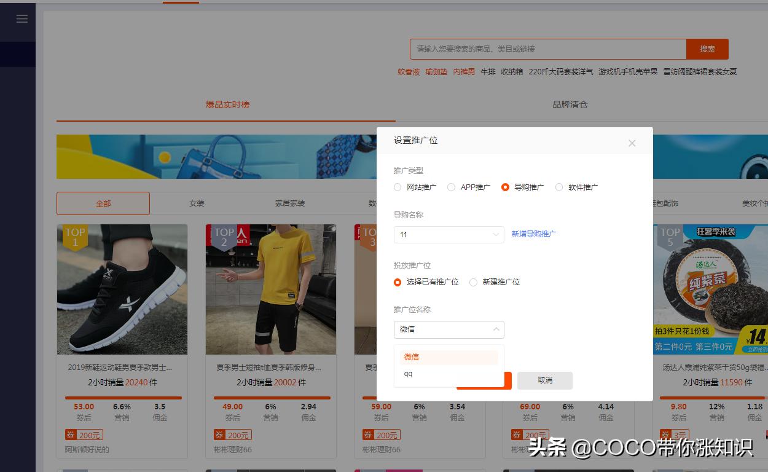The width and height of the screenshot is (768, 472).
Task: Click the 新增导购推广 link
Action: (x=533, y=234)
